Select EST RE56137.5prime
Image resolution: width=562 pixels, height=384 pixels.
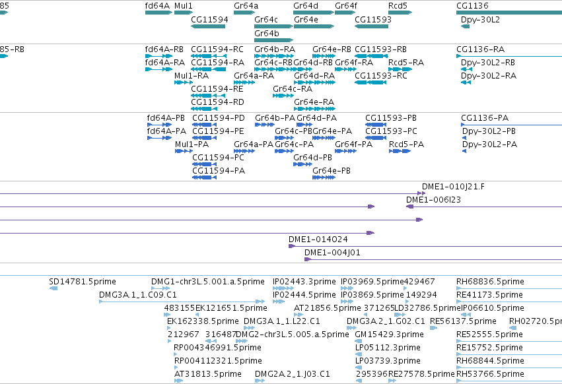(x=463, y=322)
